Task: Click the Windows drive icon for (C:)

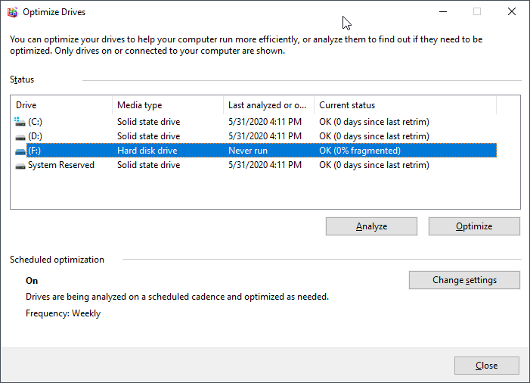Action: 20,122
